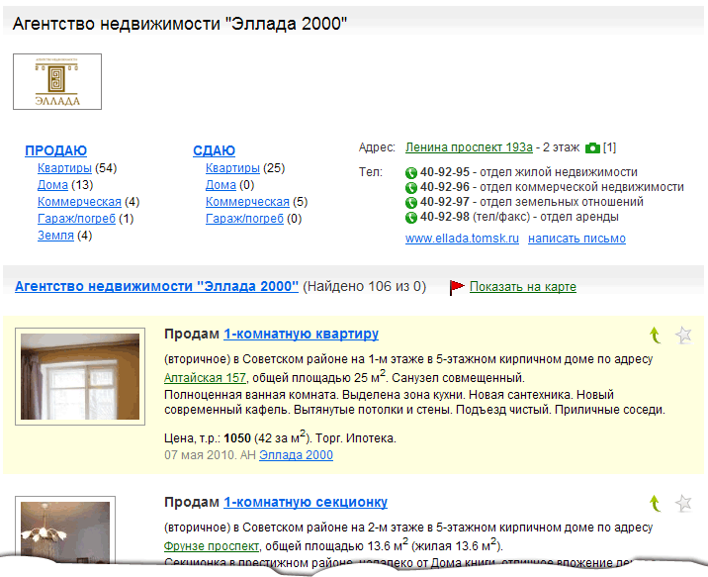Viewport: 708px width, 577px height.
Task: Click Показать на карте link
Action: click(522, 287)
